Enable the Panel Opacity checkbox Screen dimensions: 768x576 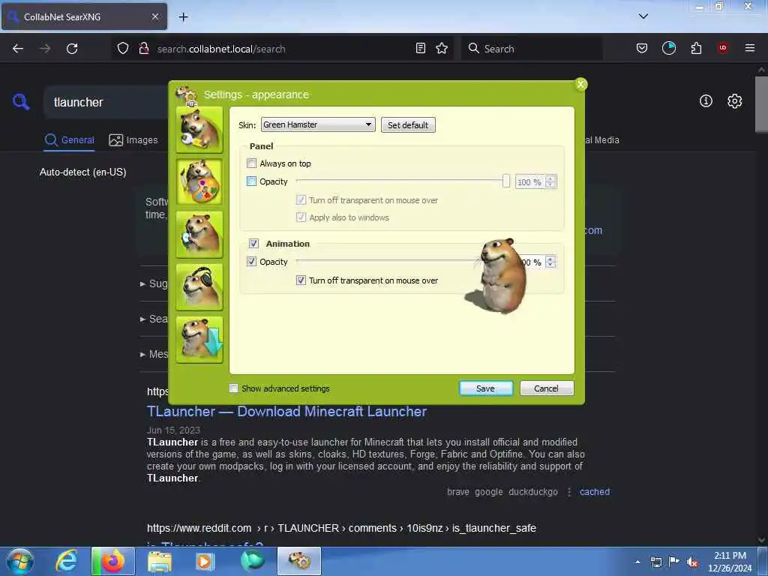(252, 181)
